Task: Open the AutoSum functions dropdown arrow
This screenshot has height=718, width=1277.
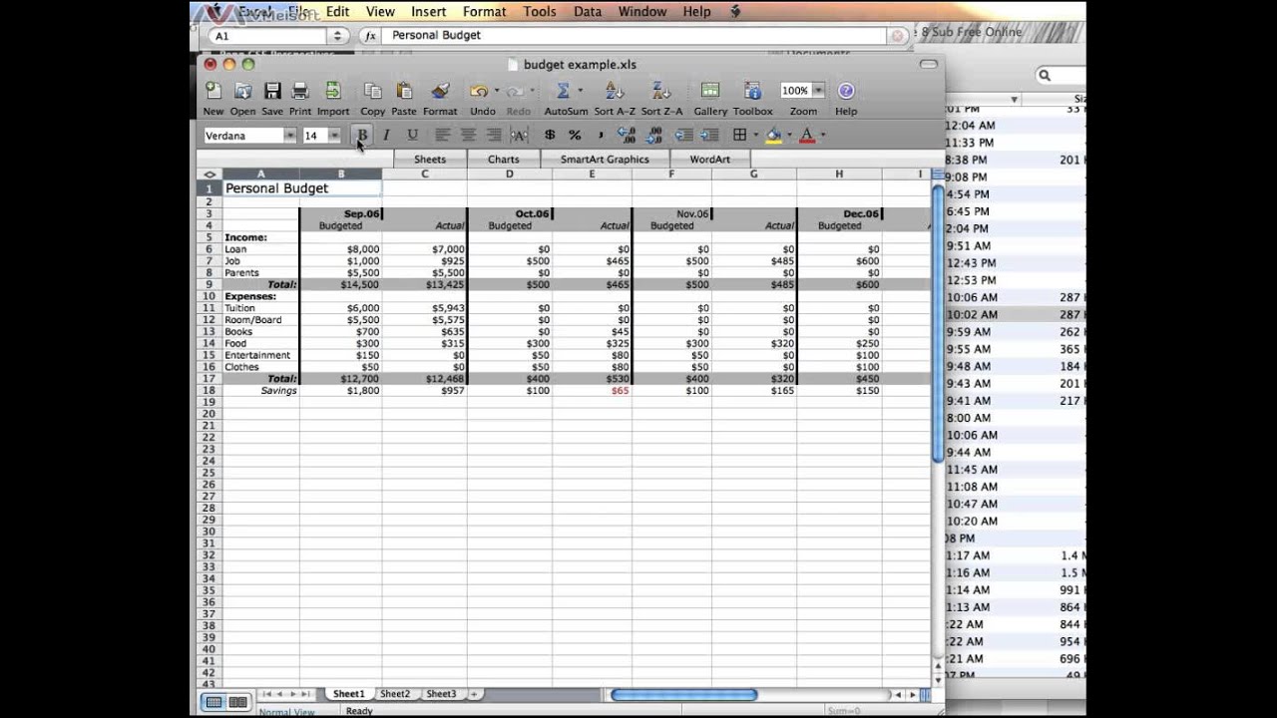Action: pos(583,91)
